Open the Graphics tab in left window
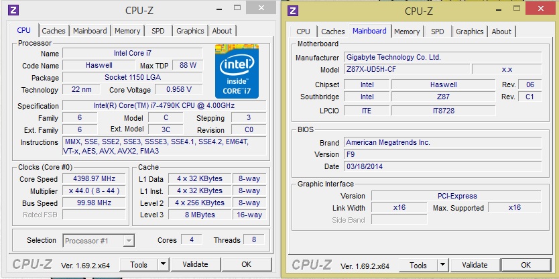The width and height of the screenshot is (559, 279). tap(190, 31)
